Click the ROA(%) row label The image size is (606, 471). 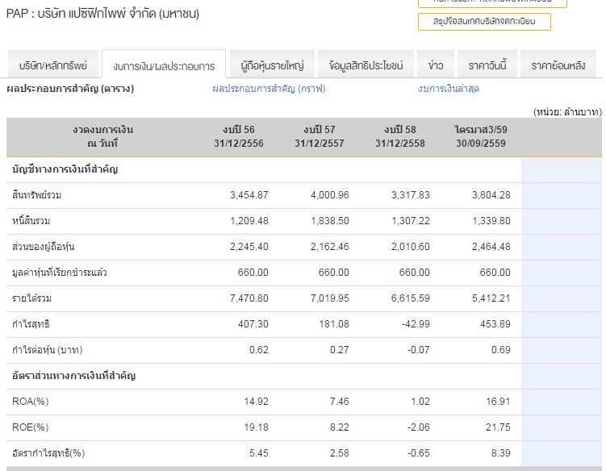30,402
